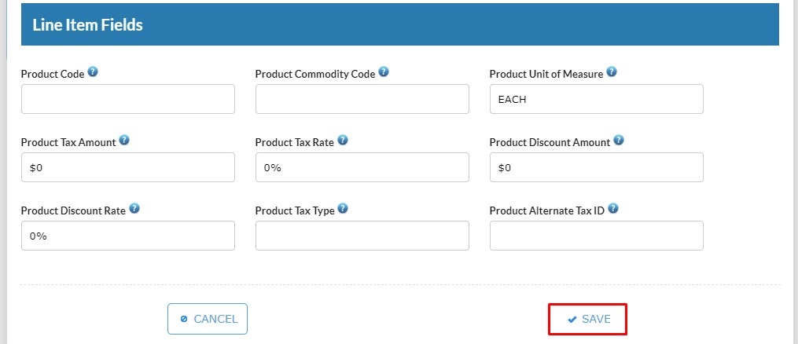Show help for Product Discount Rate
The image size is (798, 344).
coord(134,209)
